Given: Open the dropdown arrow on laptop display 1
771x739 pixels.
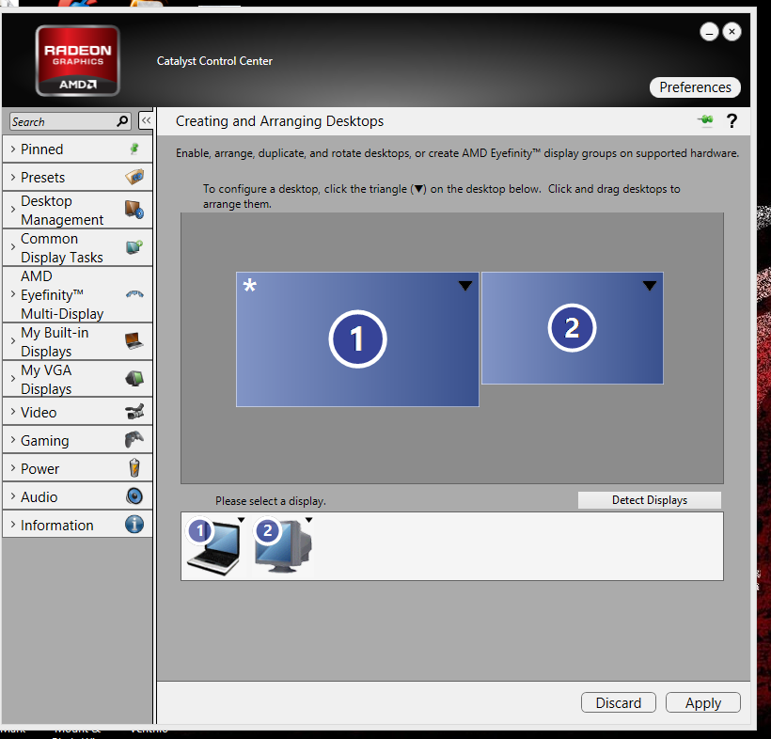Looking at the screenshot, I should click(x=241, y=520).
